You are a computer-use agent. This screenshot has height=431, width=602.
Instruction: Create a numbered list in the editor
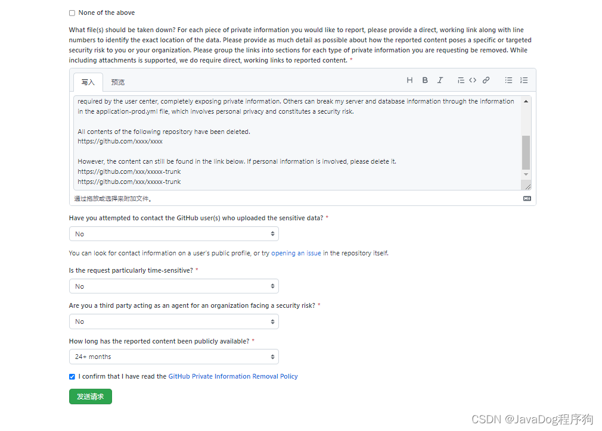[523, 79]
